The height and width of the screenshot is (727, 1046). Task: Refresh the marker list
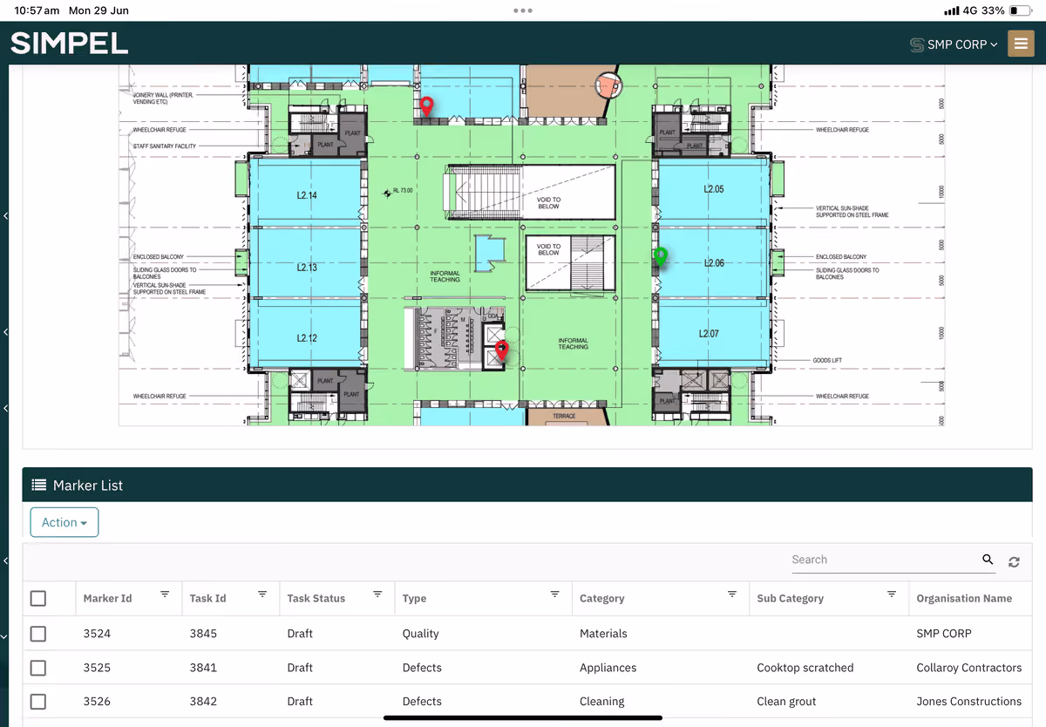point(1014,562)
